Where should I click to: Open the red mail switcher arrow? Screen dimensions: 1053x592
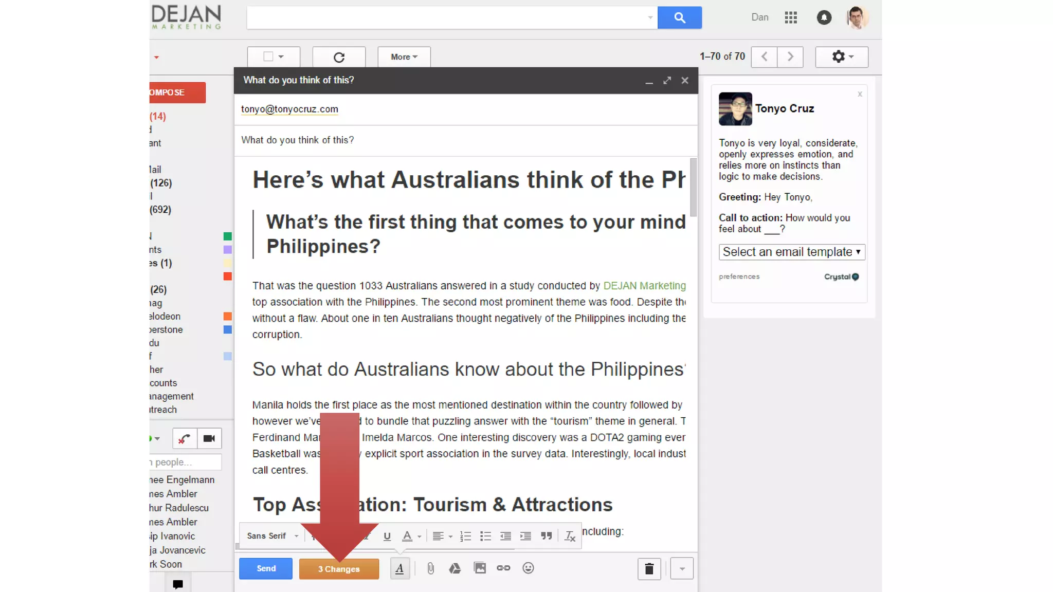click(156, 57)
